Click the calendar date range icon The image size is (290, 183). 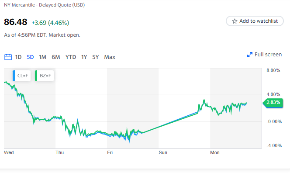pos(8,57)
